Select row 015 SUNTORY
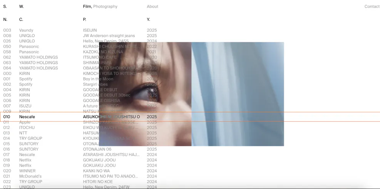Viewport: 380px width, 189px height. point(80,144)
